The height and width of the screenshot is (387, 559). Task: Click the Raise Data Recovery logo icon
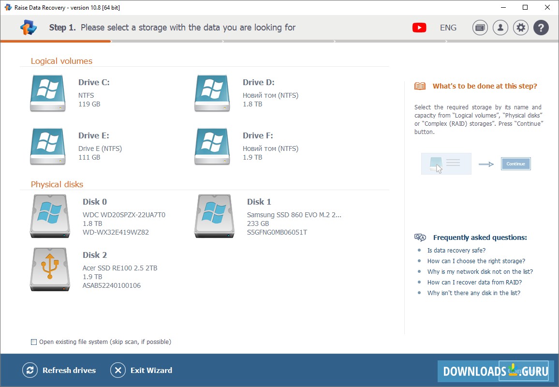pyautogui.click(x=28, y=28)
